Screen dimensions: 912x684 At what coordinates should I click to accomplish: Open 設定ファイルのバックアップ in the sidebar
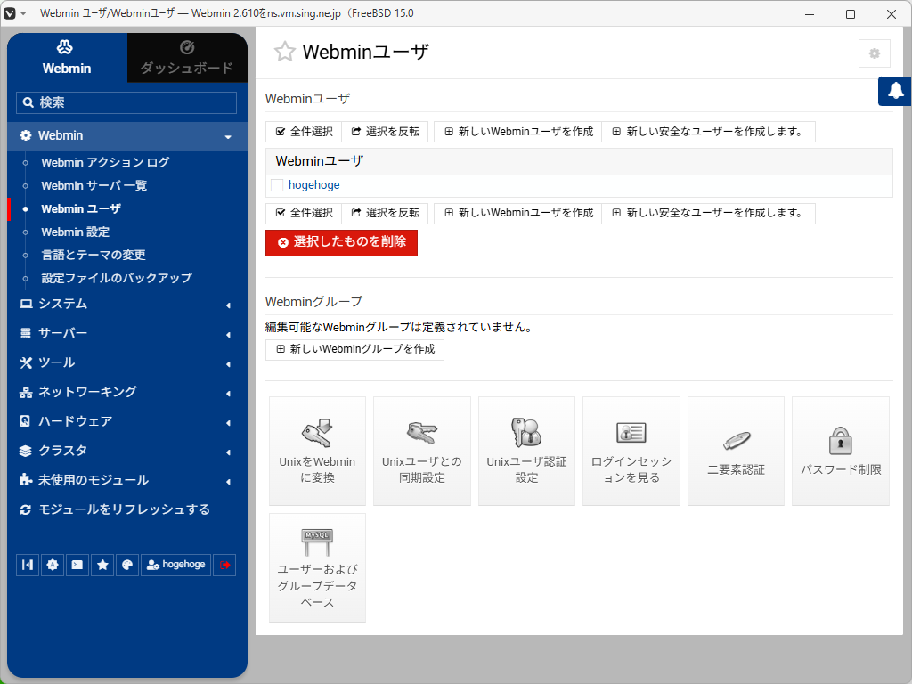[x=117, y=278]
